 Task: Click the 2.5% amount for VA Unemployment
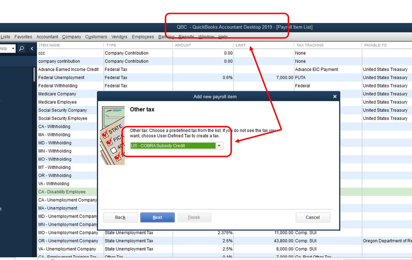(x=227, y=249)
